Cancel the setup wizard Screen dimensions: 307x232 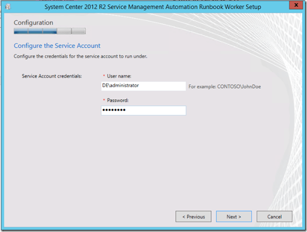(274, 216)
